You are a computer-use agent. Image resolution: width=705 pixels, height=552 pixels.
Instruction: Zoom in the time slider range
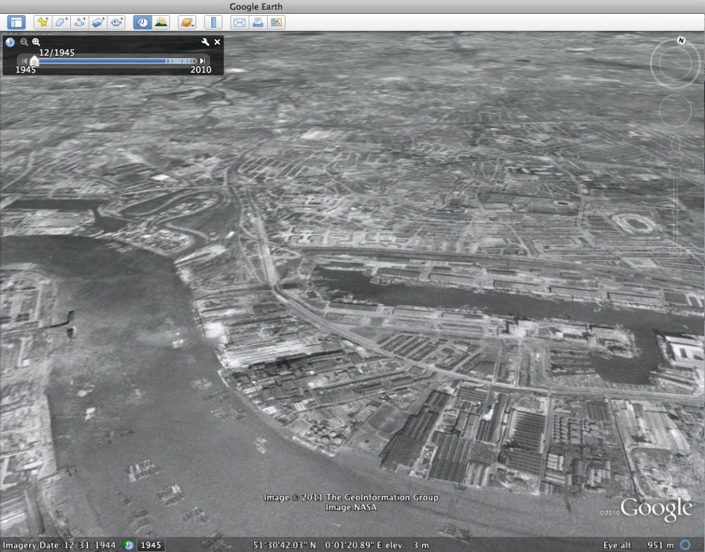click(x=36, y=42)
